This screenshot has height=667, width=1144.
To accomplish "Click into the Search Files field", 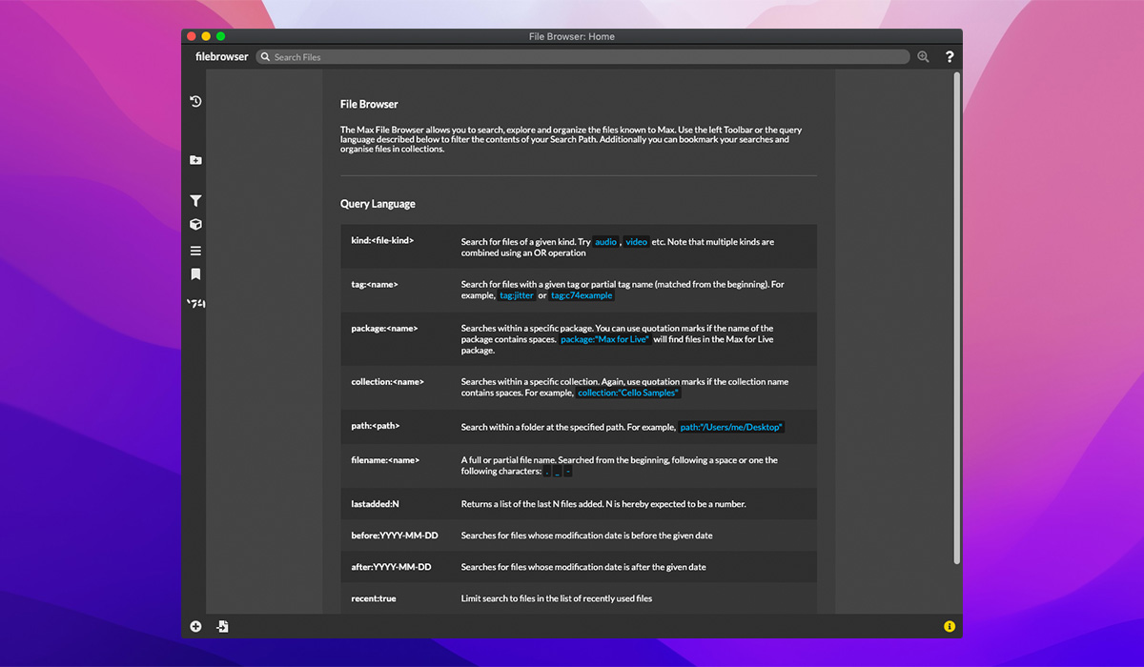I will (582, 57).
